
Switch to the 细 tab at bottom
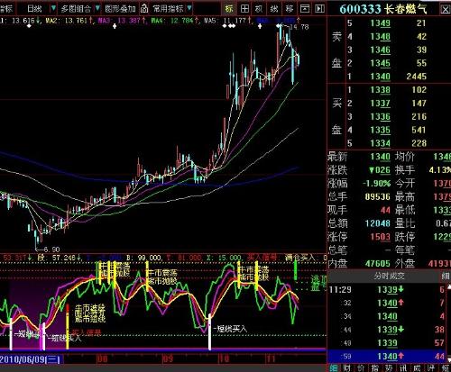[334, 368]
